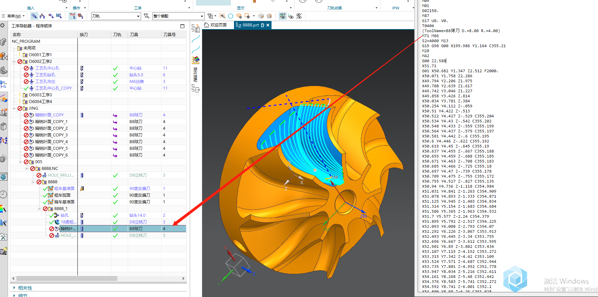Collapse the 8888.NC node
Screen dimensions: 598x297
point(27,169)
